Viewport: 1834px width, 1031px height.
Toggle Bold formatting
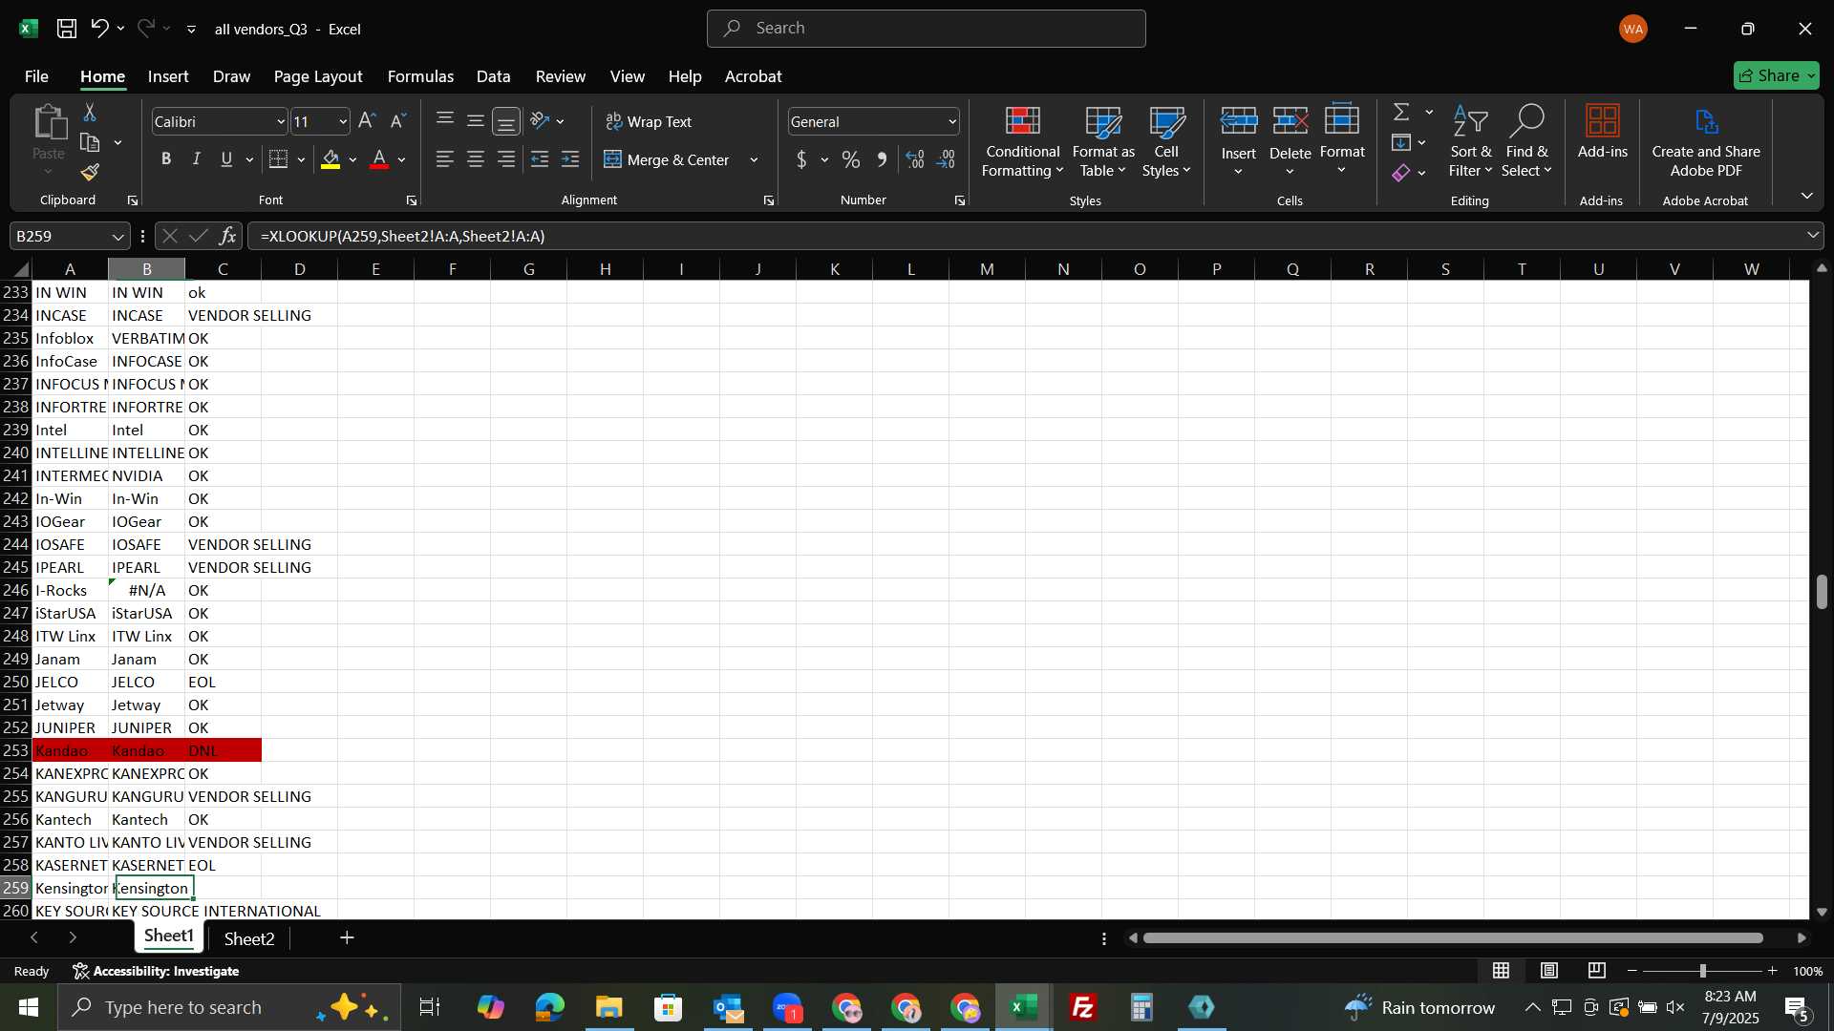pos(166,159)
